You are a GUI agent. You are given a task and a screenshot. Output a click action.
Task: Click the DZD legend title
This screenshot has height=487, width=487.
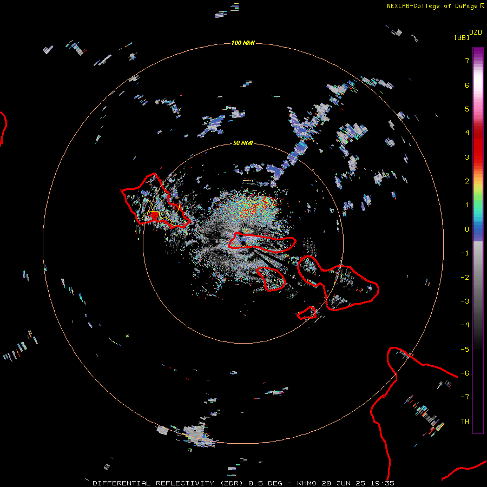(x=476, y=32)
